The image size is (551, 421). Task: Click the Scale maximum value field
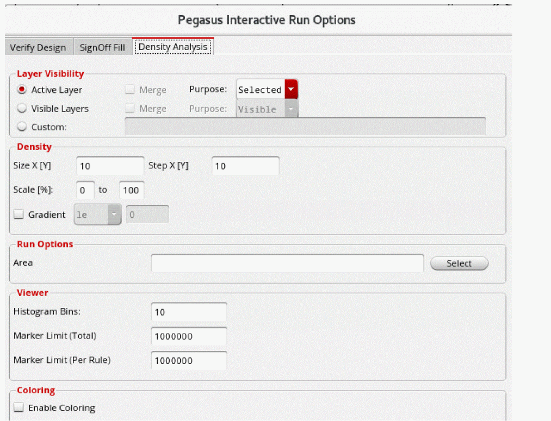point(132,190)
